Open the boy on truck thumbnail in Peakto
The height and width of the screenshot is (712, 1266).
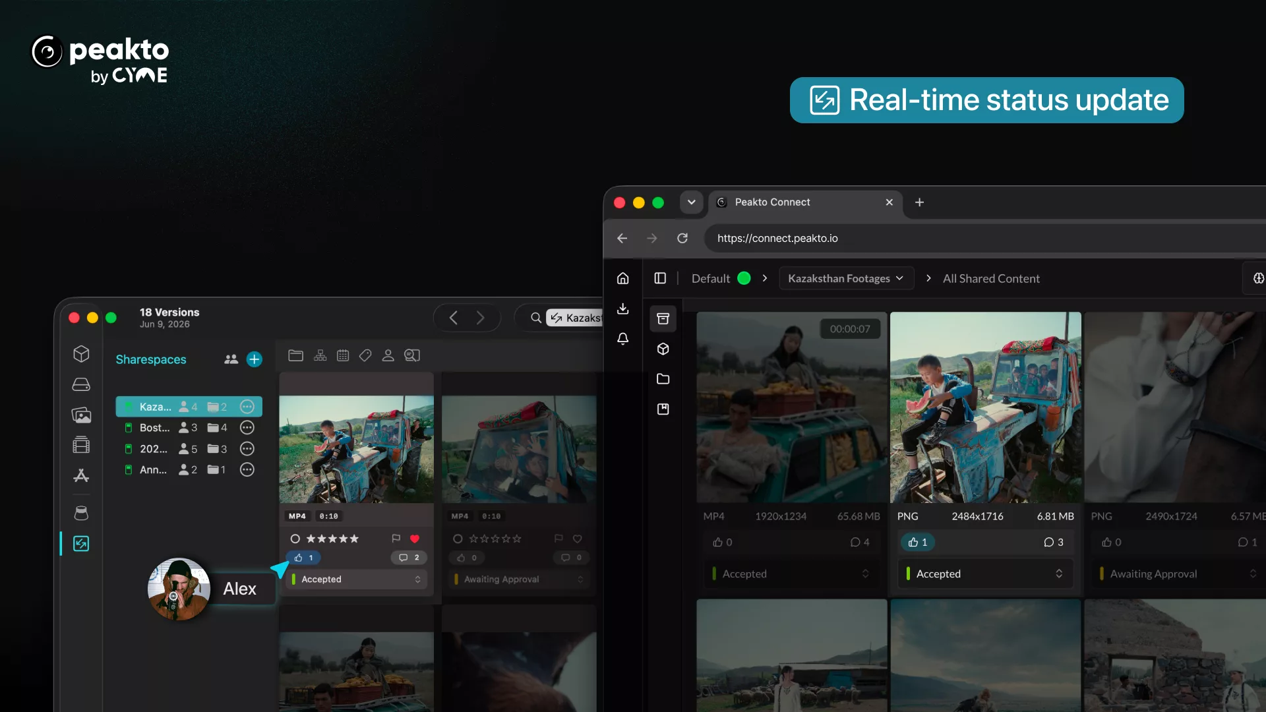point(357,449)
